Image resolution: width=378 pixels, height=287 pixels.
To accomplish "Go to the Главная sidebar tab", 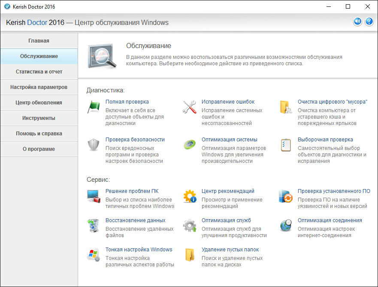I will (x=39, y=40).
